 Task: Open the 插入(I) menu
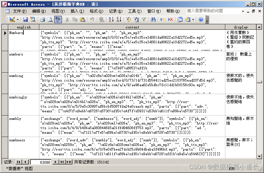[77, 11]
